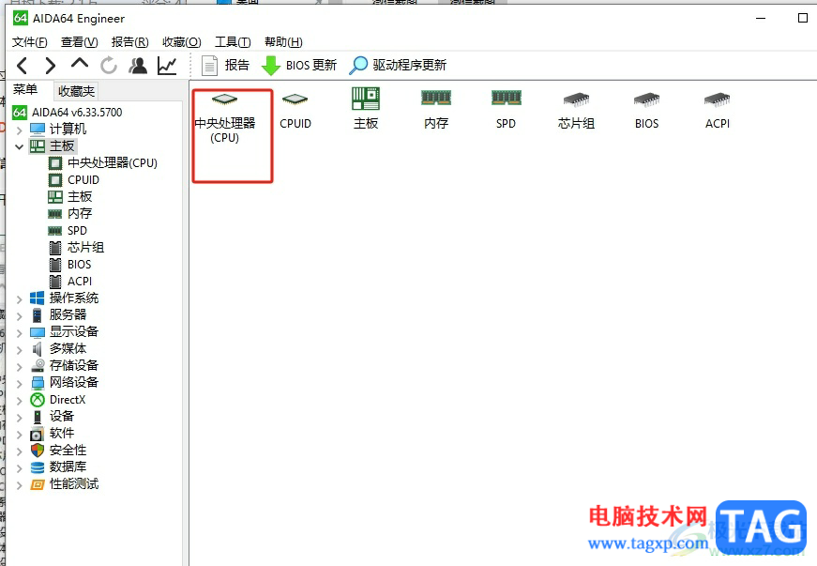Select 中央处理器(CPU) in the tree

click(102, 163)
